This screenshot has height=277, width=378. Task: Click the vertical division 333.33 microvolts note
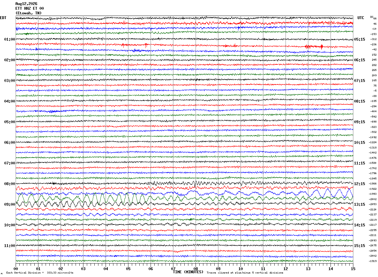pyautogui.click(x=40, y=273)
